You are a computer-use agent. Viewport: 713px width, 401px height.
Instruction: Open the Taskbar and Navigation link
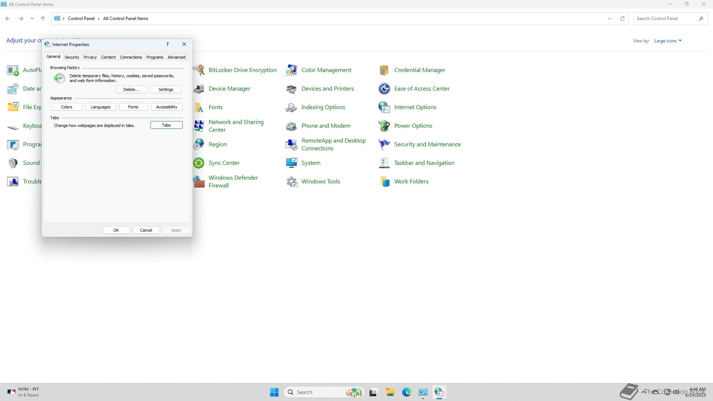tap(424, 163)
